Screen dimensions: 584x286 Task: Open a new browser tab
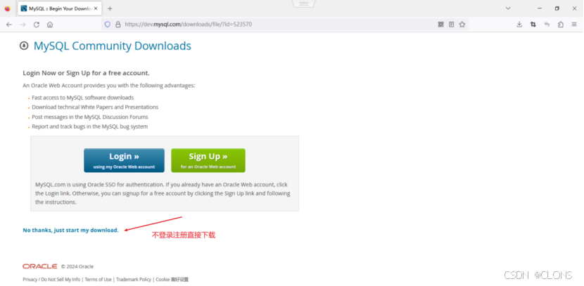pos(110,8)
